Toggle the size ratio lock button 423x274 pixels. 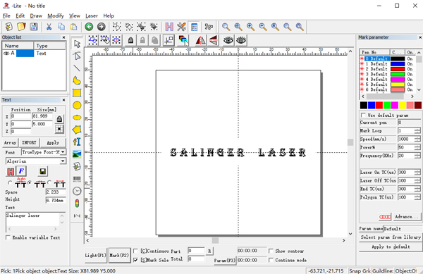[59, 119]
